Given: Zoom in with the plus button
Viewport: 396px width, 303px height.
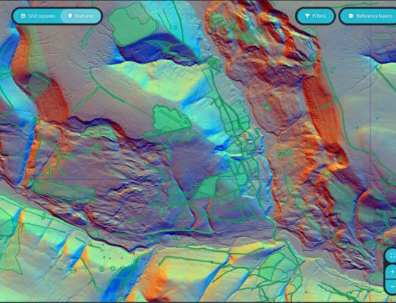Looking at the screenshot, I should coord(392,272).
